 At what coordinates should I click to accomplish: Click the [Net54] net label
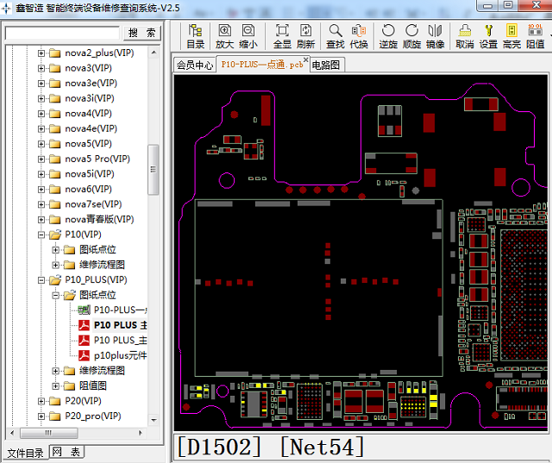[322, 447]
